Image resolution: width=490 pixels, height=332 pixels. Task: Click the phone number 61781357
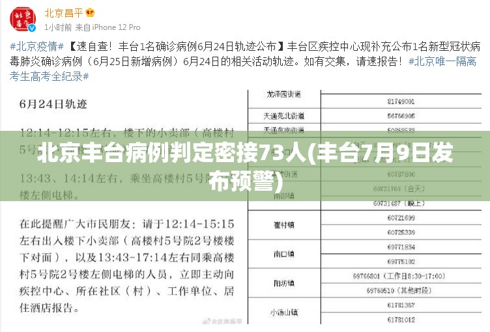401,305
